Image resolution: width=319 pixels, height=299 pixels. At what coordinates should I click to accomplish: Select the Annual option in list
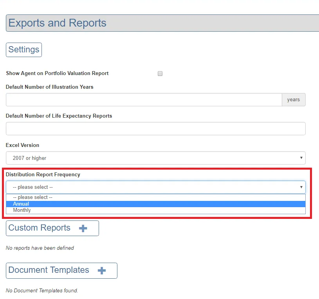click(155, 204)
